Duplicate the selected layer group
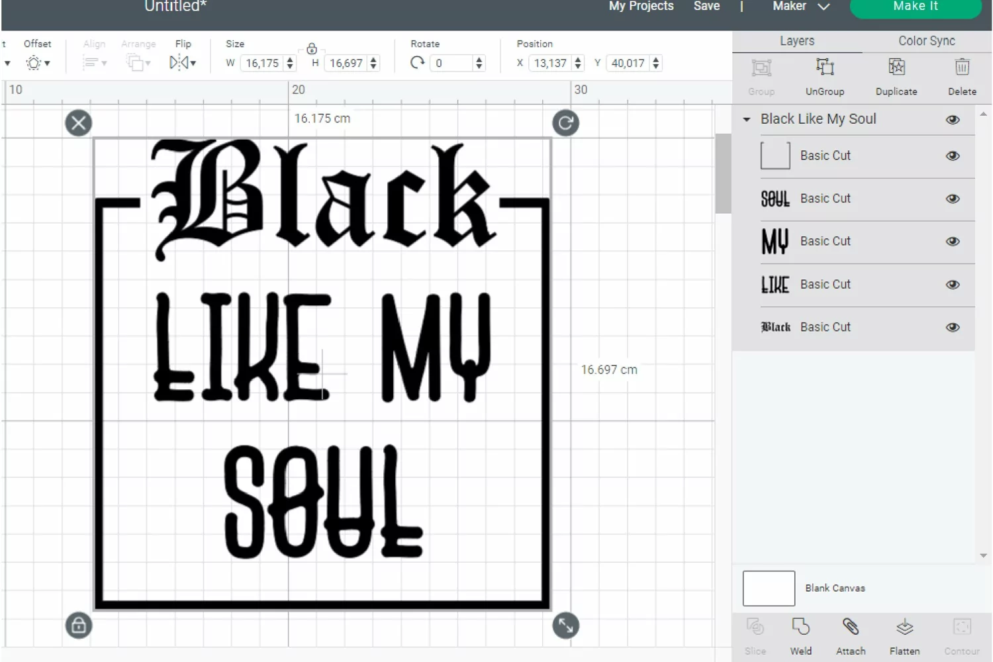The image size is (993, 662). click(x=896, y=68)
